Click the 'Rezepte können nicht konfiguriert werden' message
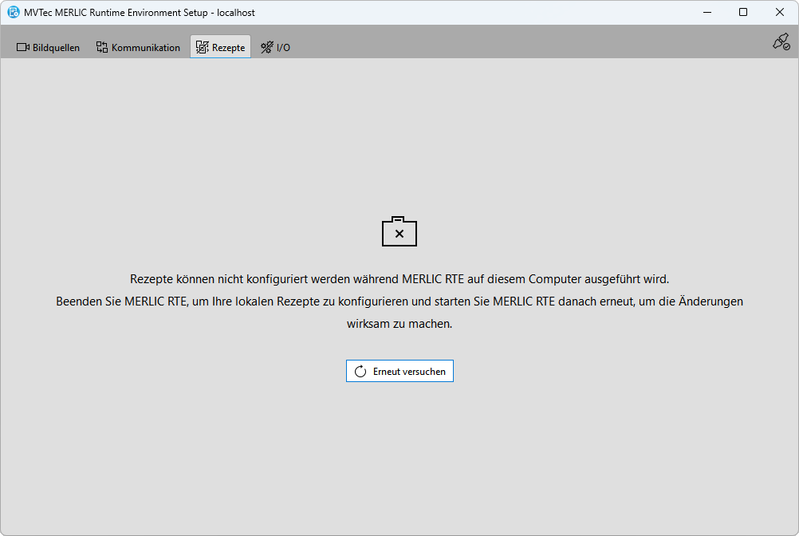Viewport: 799px width, 536px height. [399, 279]
